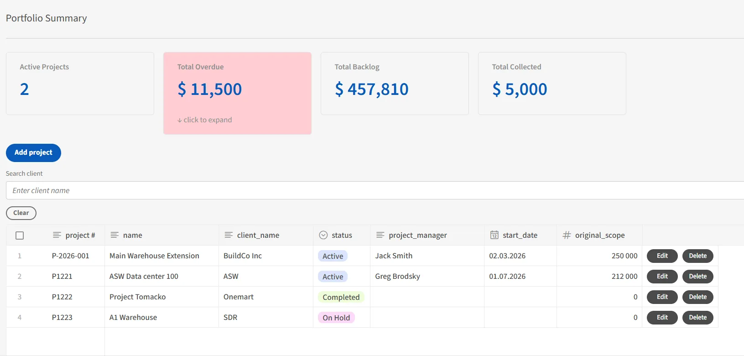Click row number 4 in the table
744x356 pixels.
tap(19, 317)
